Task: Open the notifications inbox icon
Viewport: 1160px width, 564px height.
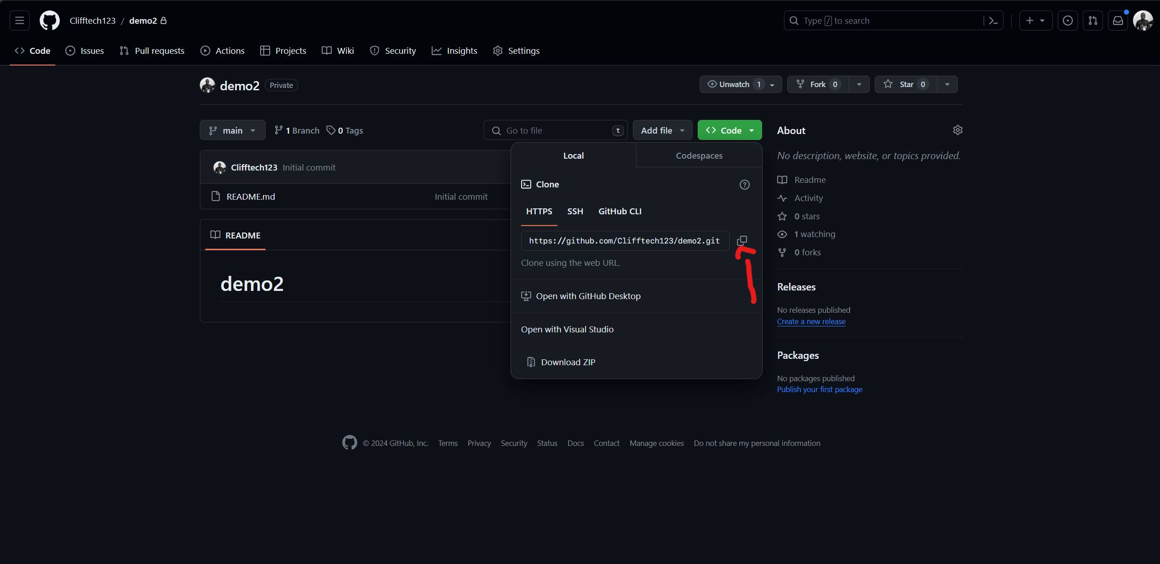Action: 1118,21
